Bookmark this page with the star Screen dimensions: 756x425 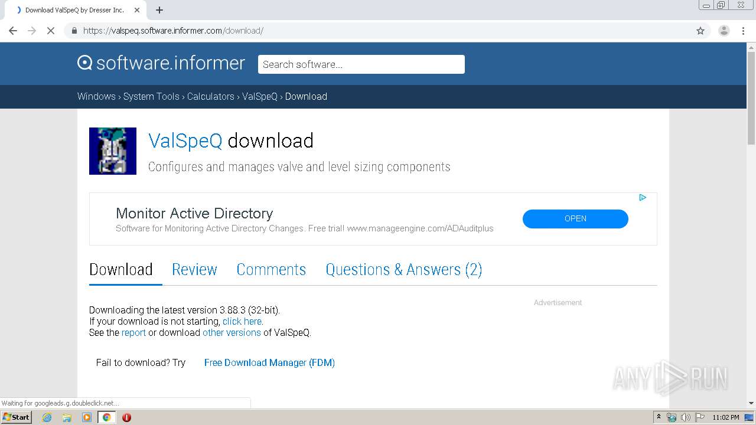coord(700,31)
